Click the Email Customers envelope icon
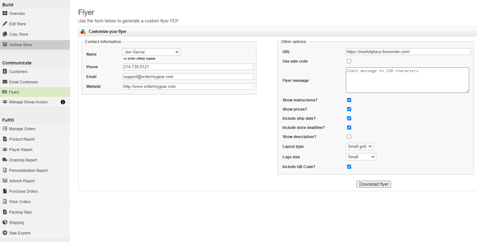The image size is (477, 242). [x=5, y=82]
